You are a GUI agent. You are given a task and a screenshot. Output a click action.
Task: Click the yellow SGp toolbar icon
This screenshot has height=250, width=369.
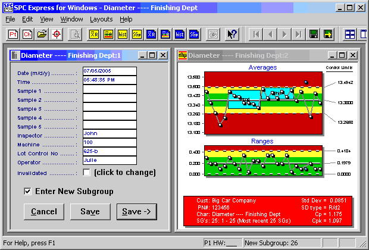point(137,34)
